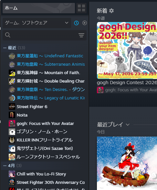Click gogh icon beneath the news banner
Screen dimensions: 157x190
tap(100, 90)
